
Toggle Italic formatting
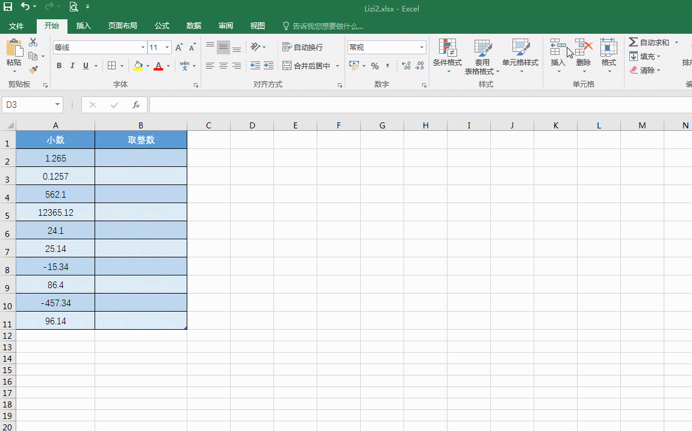[x=72, y=66]
